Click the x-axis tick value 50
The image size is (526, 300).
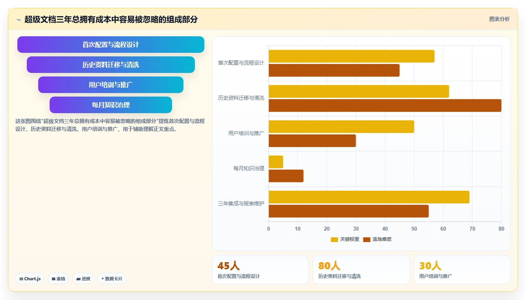pos(414,229)
